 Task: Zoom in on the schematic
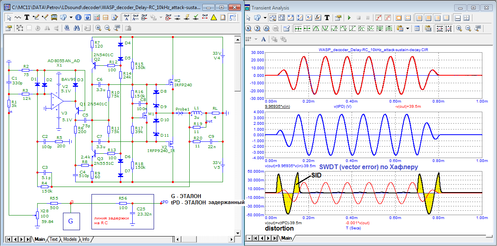[x=98, y=28]
